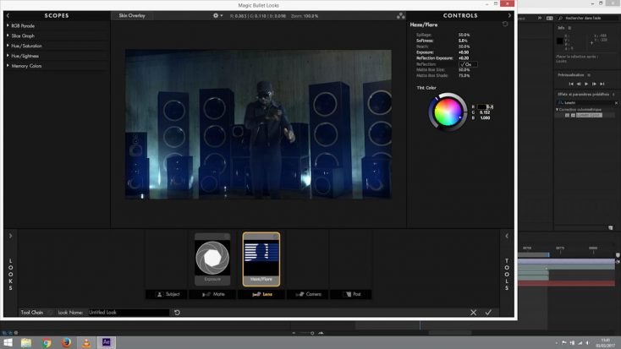Open the Tools drawer arrow
Viewport: 621px width, 349px height.
click(x=507, y=236)
